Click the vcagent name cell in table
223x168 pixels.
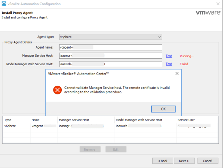click(x=44, y=126)
